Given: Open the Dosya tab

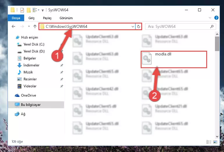Looking at the screenshot, I should (16, 18).
